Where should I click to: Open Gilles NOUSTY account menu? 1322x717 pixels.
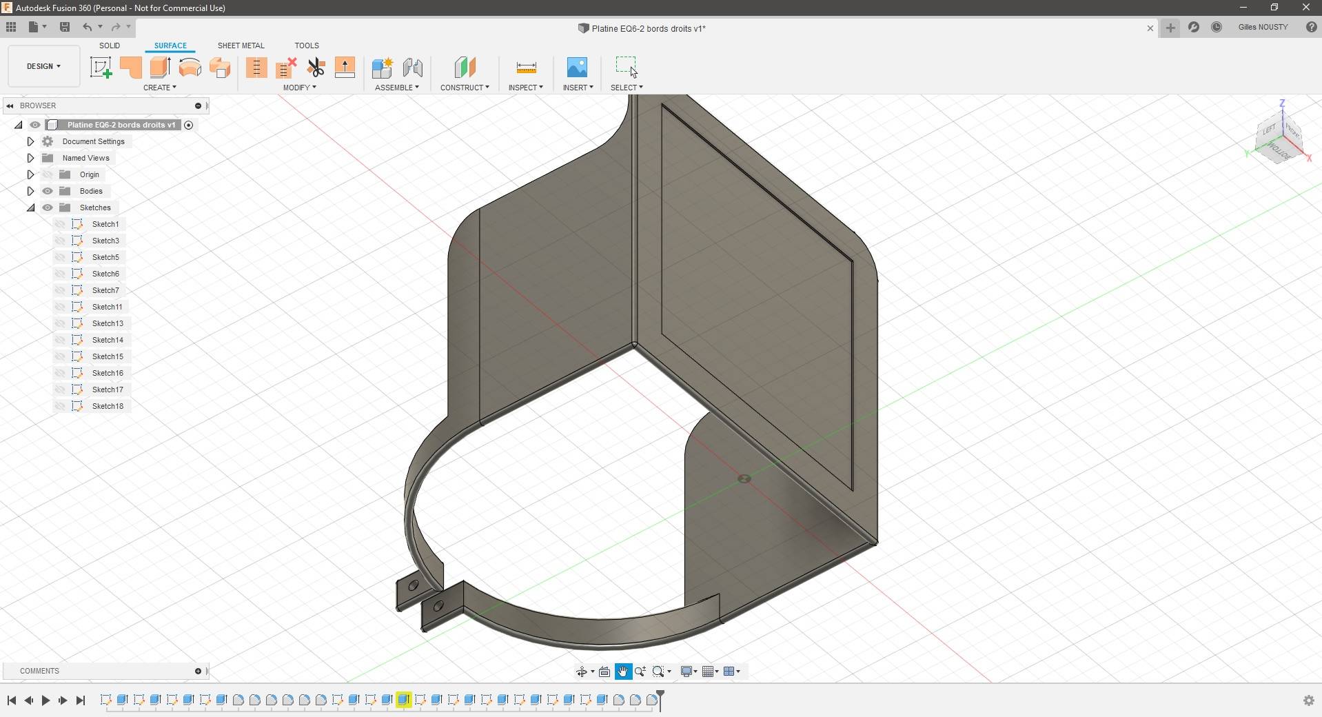pyautogui.click(x=1263, y=27)
